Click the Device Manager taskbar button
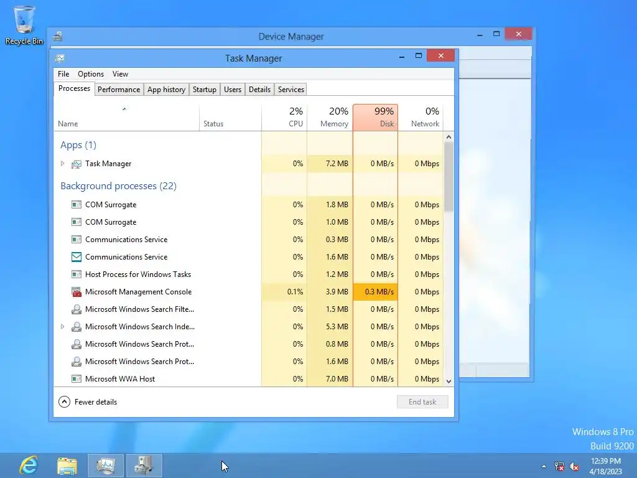Screen dimensions: 637x478 coord(144,466)
